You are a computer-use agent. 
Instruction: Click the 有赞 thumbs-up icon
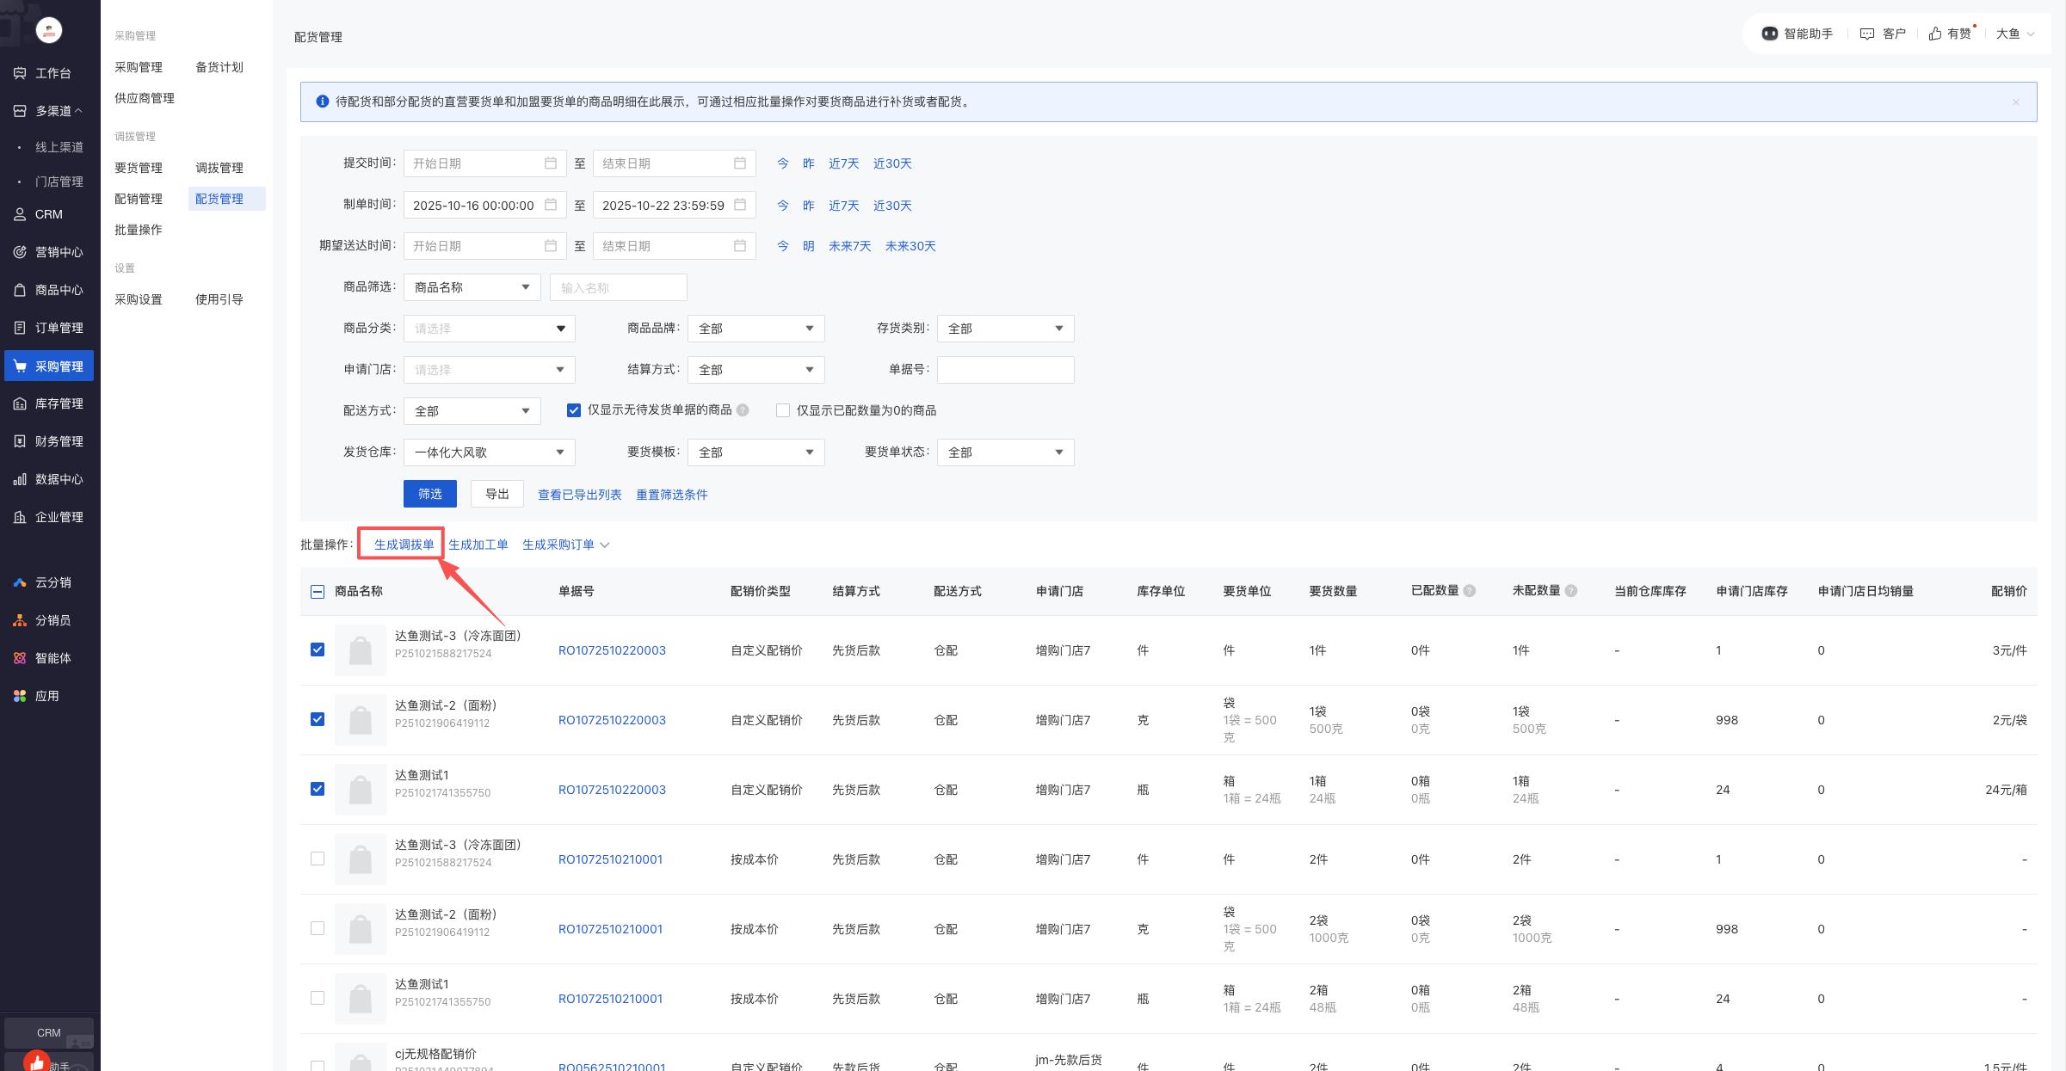click(1935, 34)
